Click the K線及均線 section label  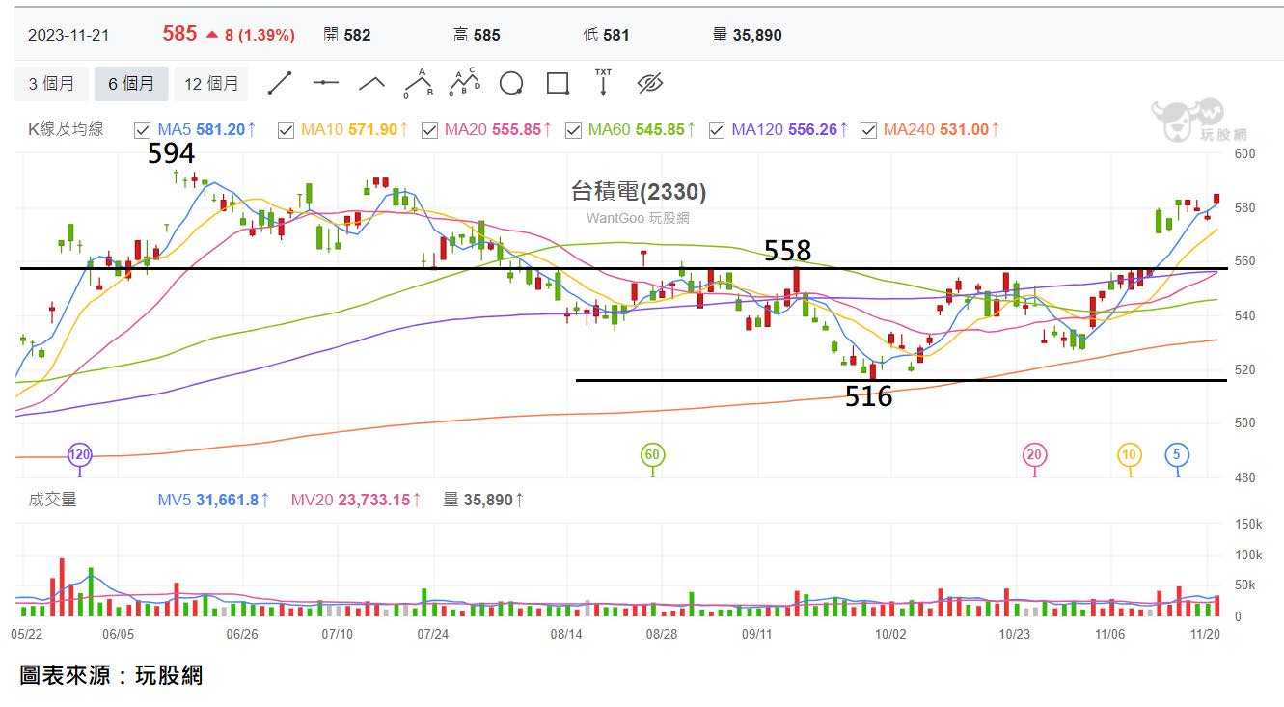pos(66,129)
